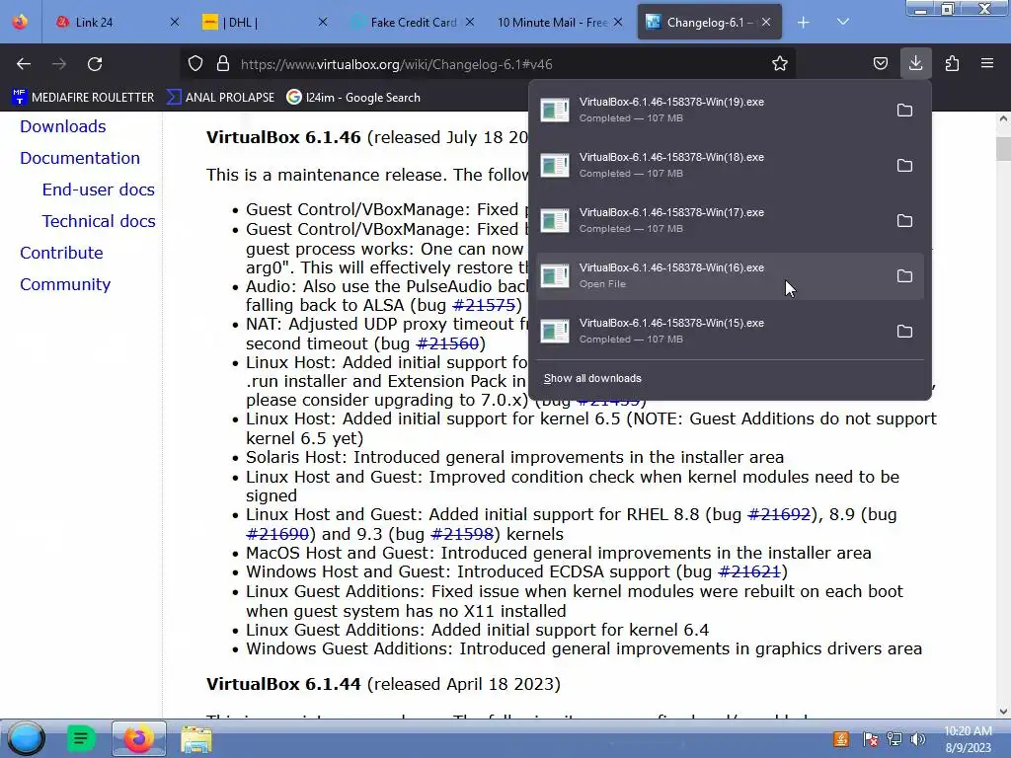Open the tracking protection shield icon

(x=195, y=64)
